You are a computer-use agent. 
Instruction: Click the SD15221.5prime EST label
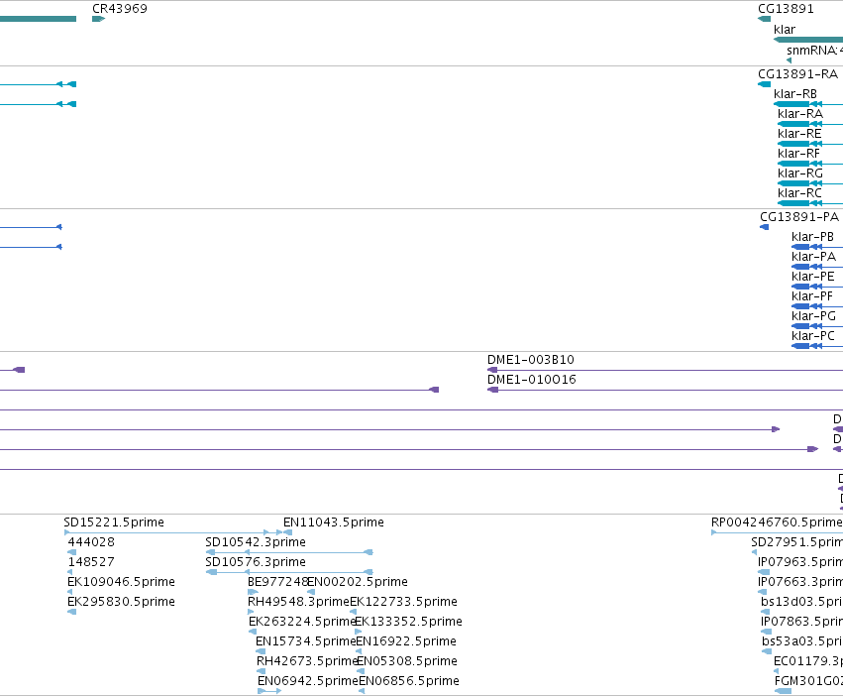114,522
